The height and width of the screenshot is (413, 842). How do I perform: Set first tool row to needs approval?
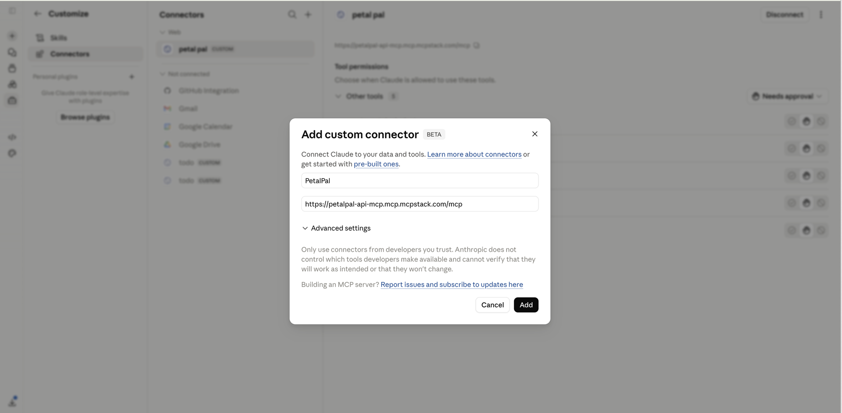pos(806,121)
